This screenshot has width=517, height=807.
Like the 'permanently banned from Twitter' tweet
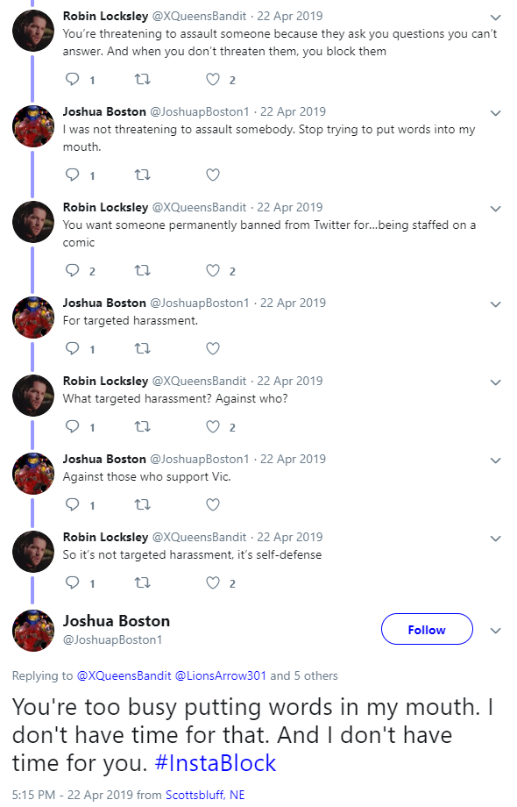(x=213, y=270)
